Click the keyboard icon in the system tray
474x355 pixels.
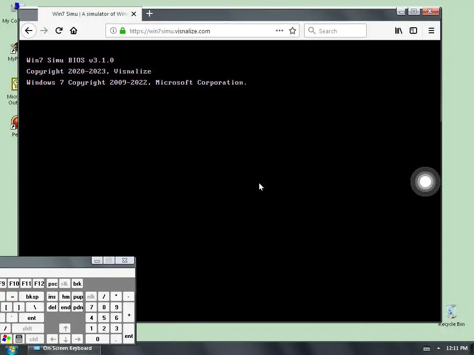(x=427, y=349)
